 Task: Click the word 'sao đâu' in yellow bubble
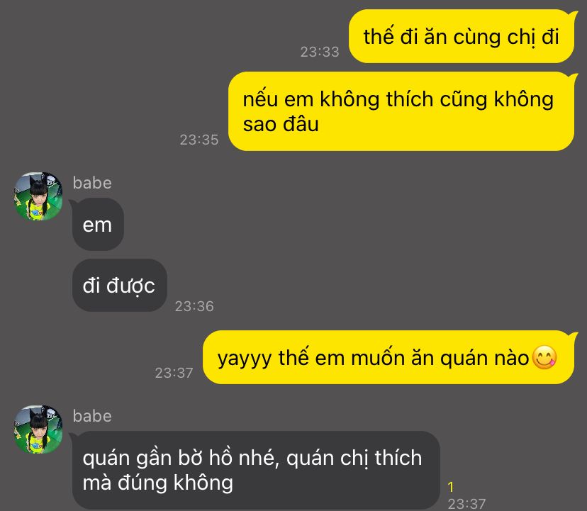tap(281, 124)
